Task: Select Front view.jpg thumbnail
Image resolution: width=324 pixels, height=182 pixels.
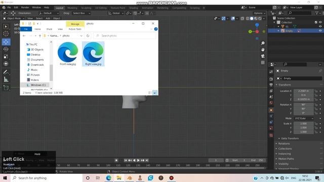Action: pos(68,54)
